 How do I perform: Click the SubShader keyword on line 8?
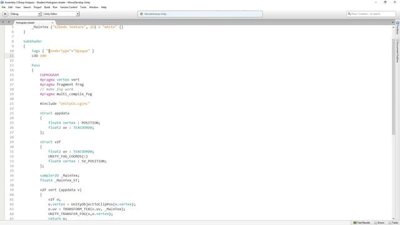click(32, 41)
